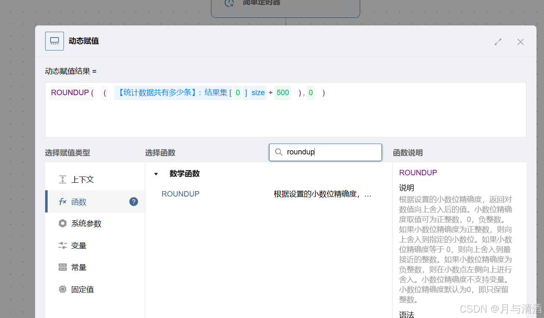Click the 500 value in the formula

[x=283, y=93]
